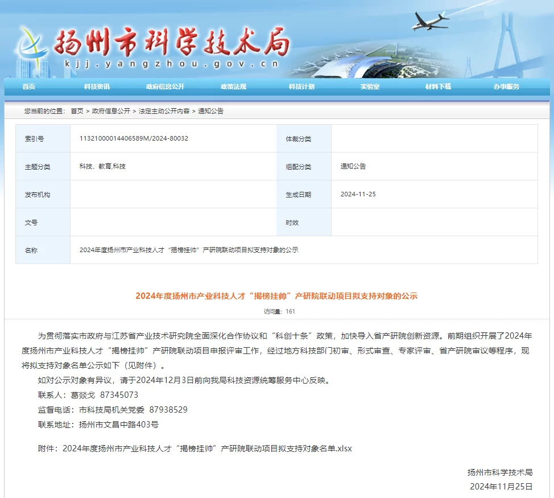Open the 通知公告 breadcrumb link
This screenshot has width=554, height=498.
point(210,111)
